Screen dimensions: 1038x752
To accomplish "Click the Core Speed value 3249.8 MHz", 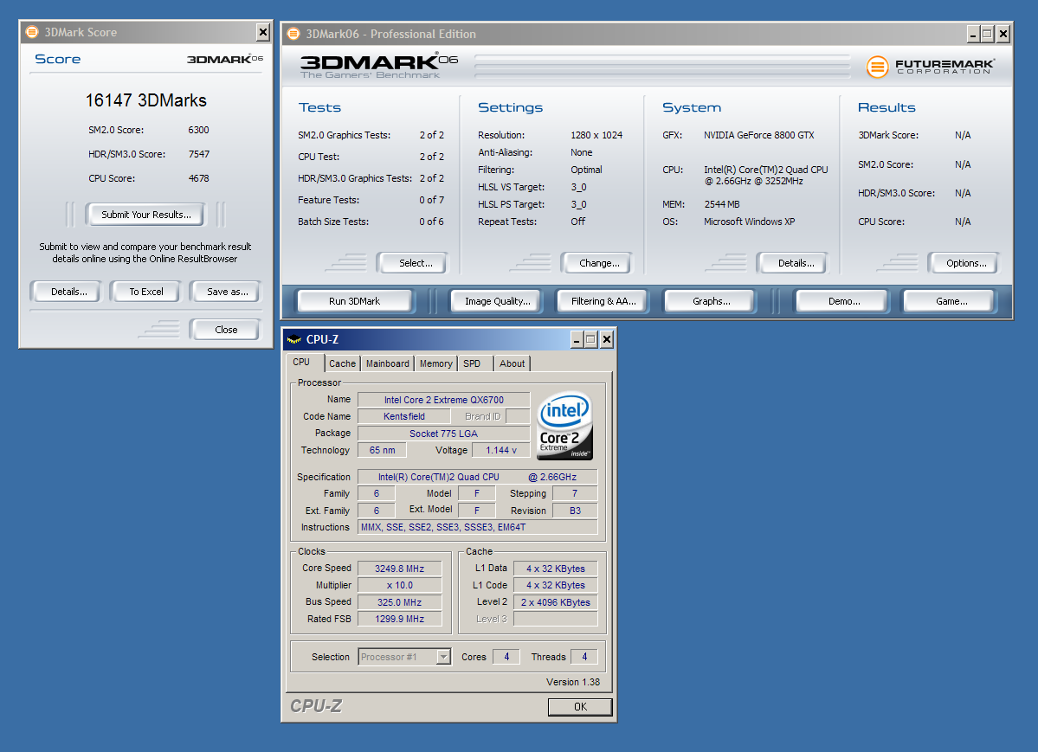I will coord(399,569).
